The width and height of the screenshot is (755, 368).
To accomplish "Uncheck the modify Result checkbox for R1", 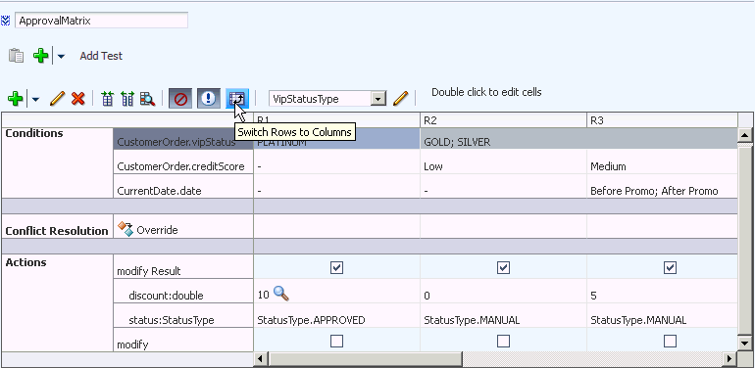I will click(337, 267).
